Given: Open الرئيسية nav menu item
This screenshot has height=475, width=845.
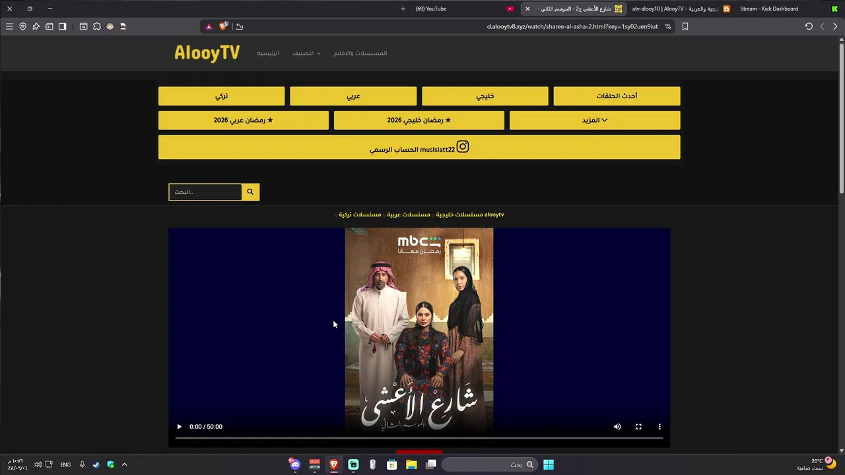Looking at the screenshot, I should click(x=268, y=53).
